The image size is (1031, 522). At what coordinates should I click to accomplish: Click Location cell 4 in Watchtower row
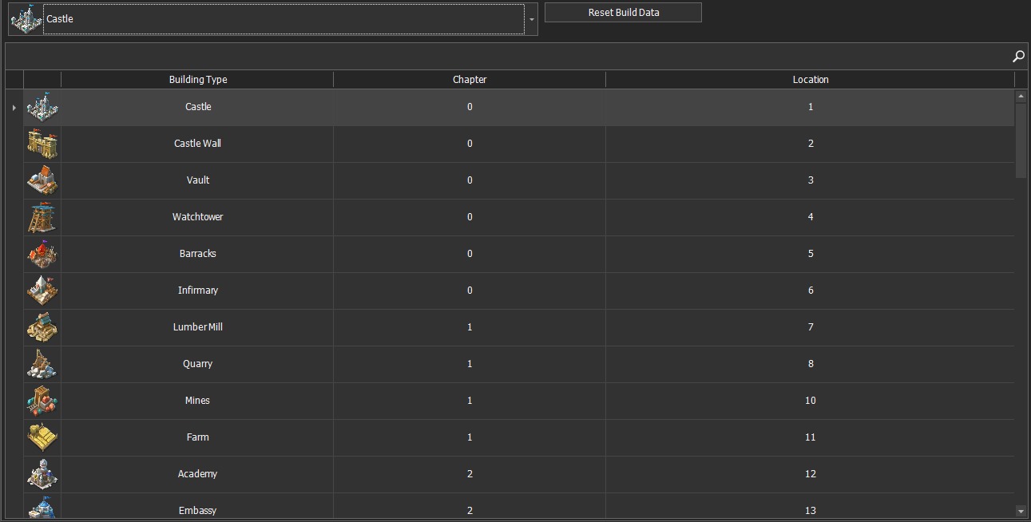(811, 217)
